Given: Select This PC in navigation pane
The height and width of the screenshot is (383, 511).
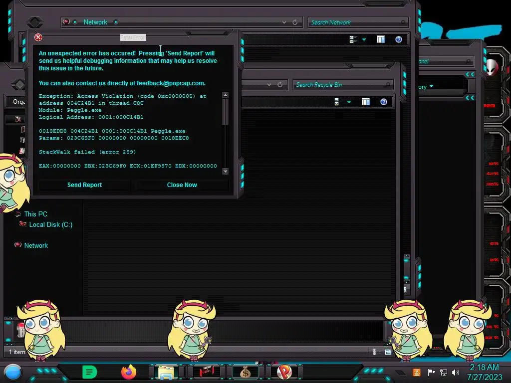Looking at the screenshot, I should [35, 214].
